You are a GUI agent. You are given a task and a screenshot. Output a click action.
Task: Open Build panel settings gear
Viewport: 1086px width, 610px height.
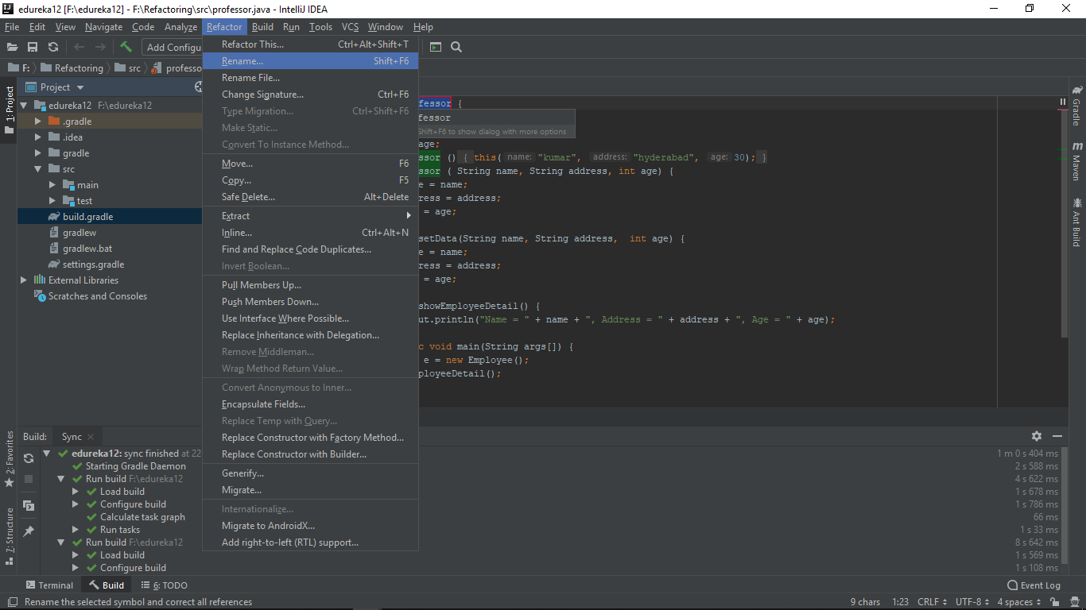pos(1037,436)
